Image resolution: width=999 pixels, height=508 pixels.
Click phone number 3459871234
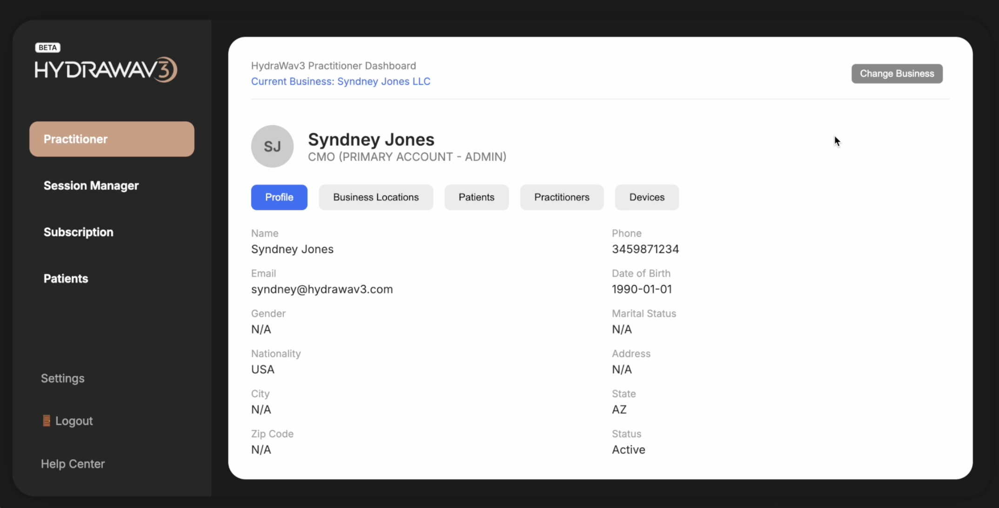click(x=645, y=249)
